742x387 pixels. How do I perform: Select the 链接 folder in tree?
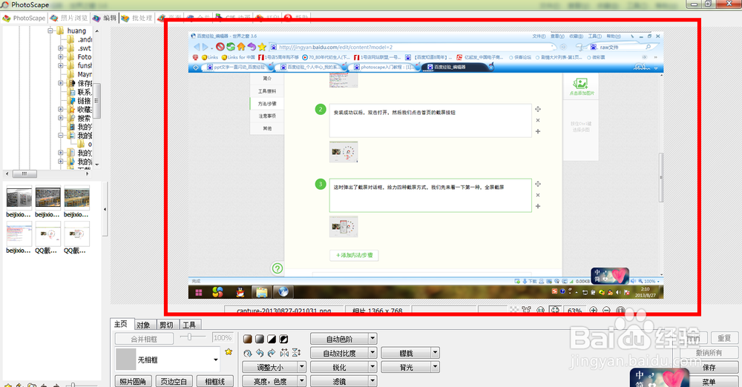click(85, 101)
